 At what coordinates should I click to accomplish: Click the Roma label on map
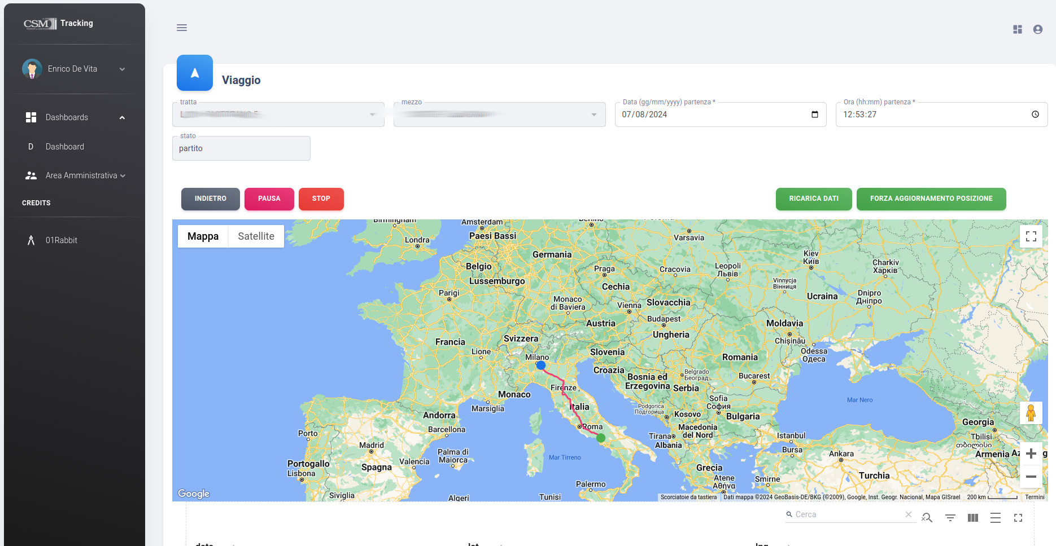592,426
